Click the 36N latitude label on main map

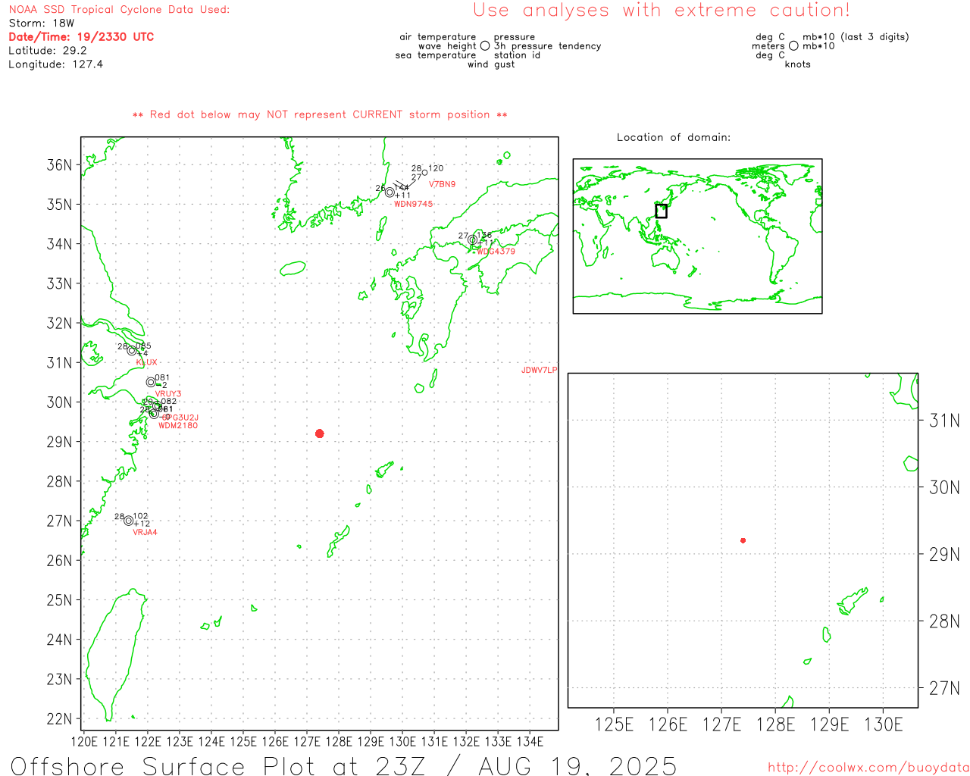(60, 165)
